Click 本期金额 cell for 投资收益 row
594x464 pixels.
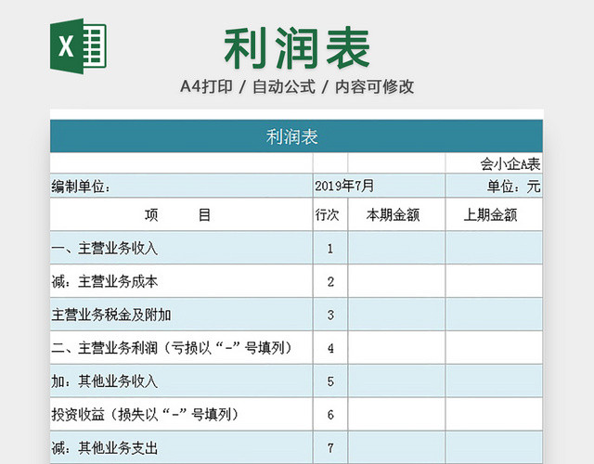tap(396, 415)
